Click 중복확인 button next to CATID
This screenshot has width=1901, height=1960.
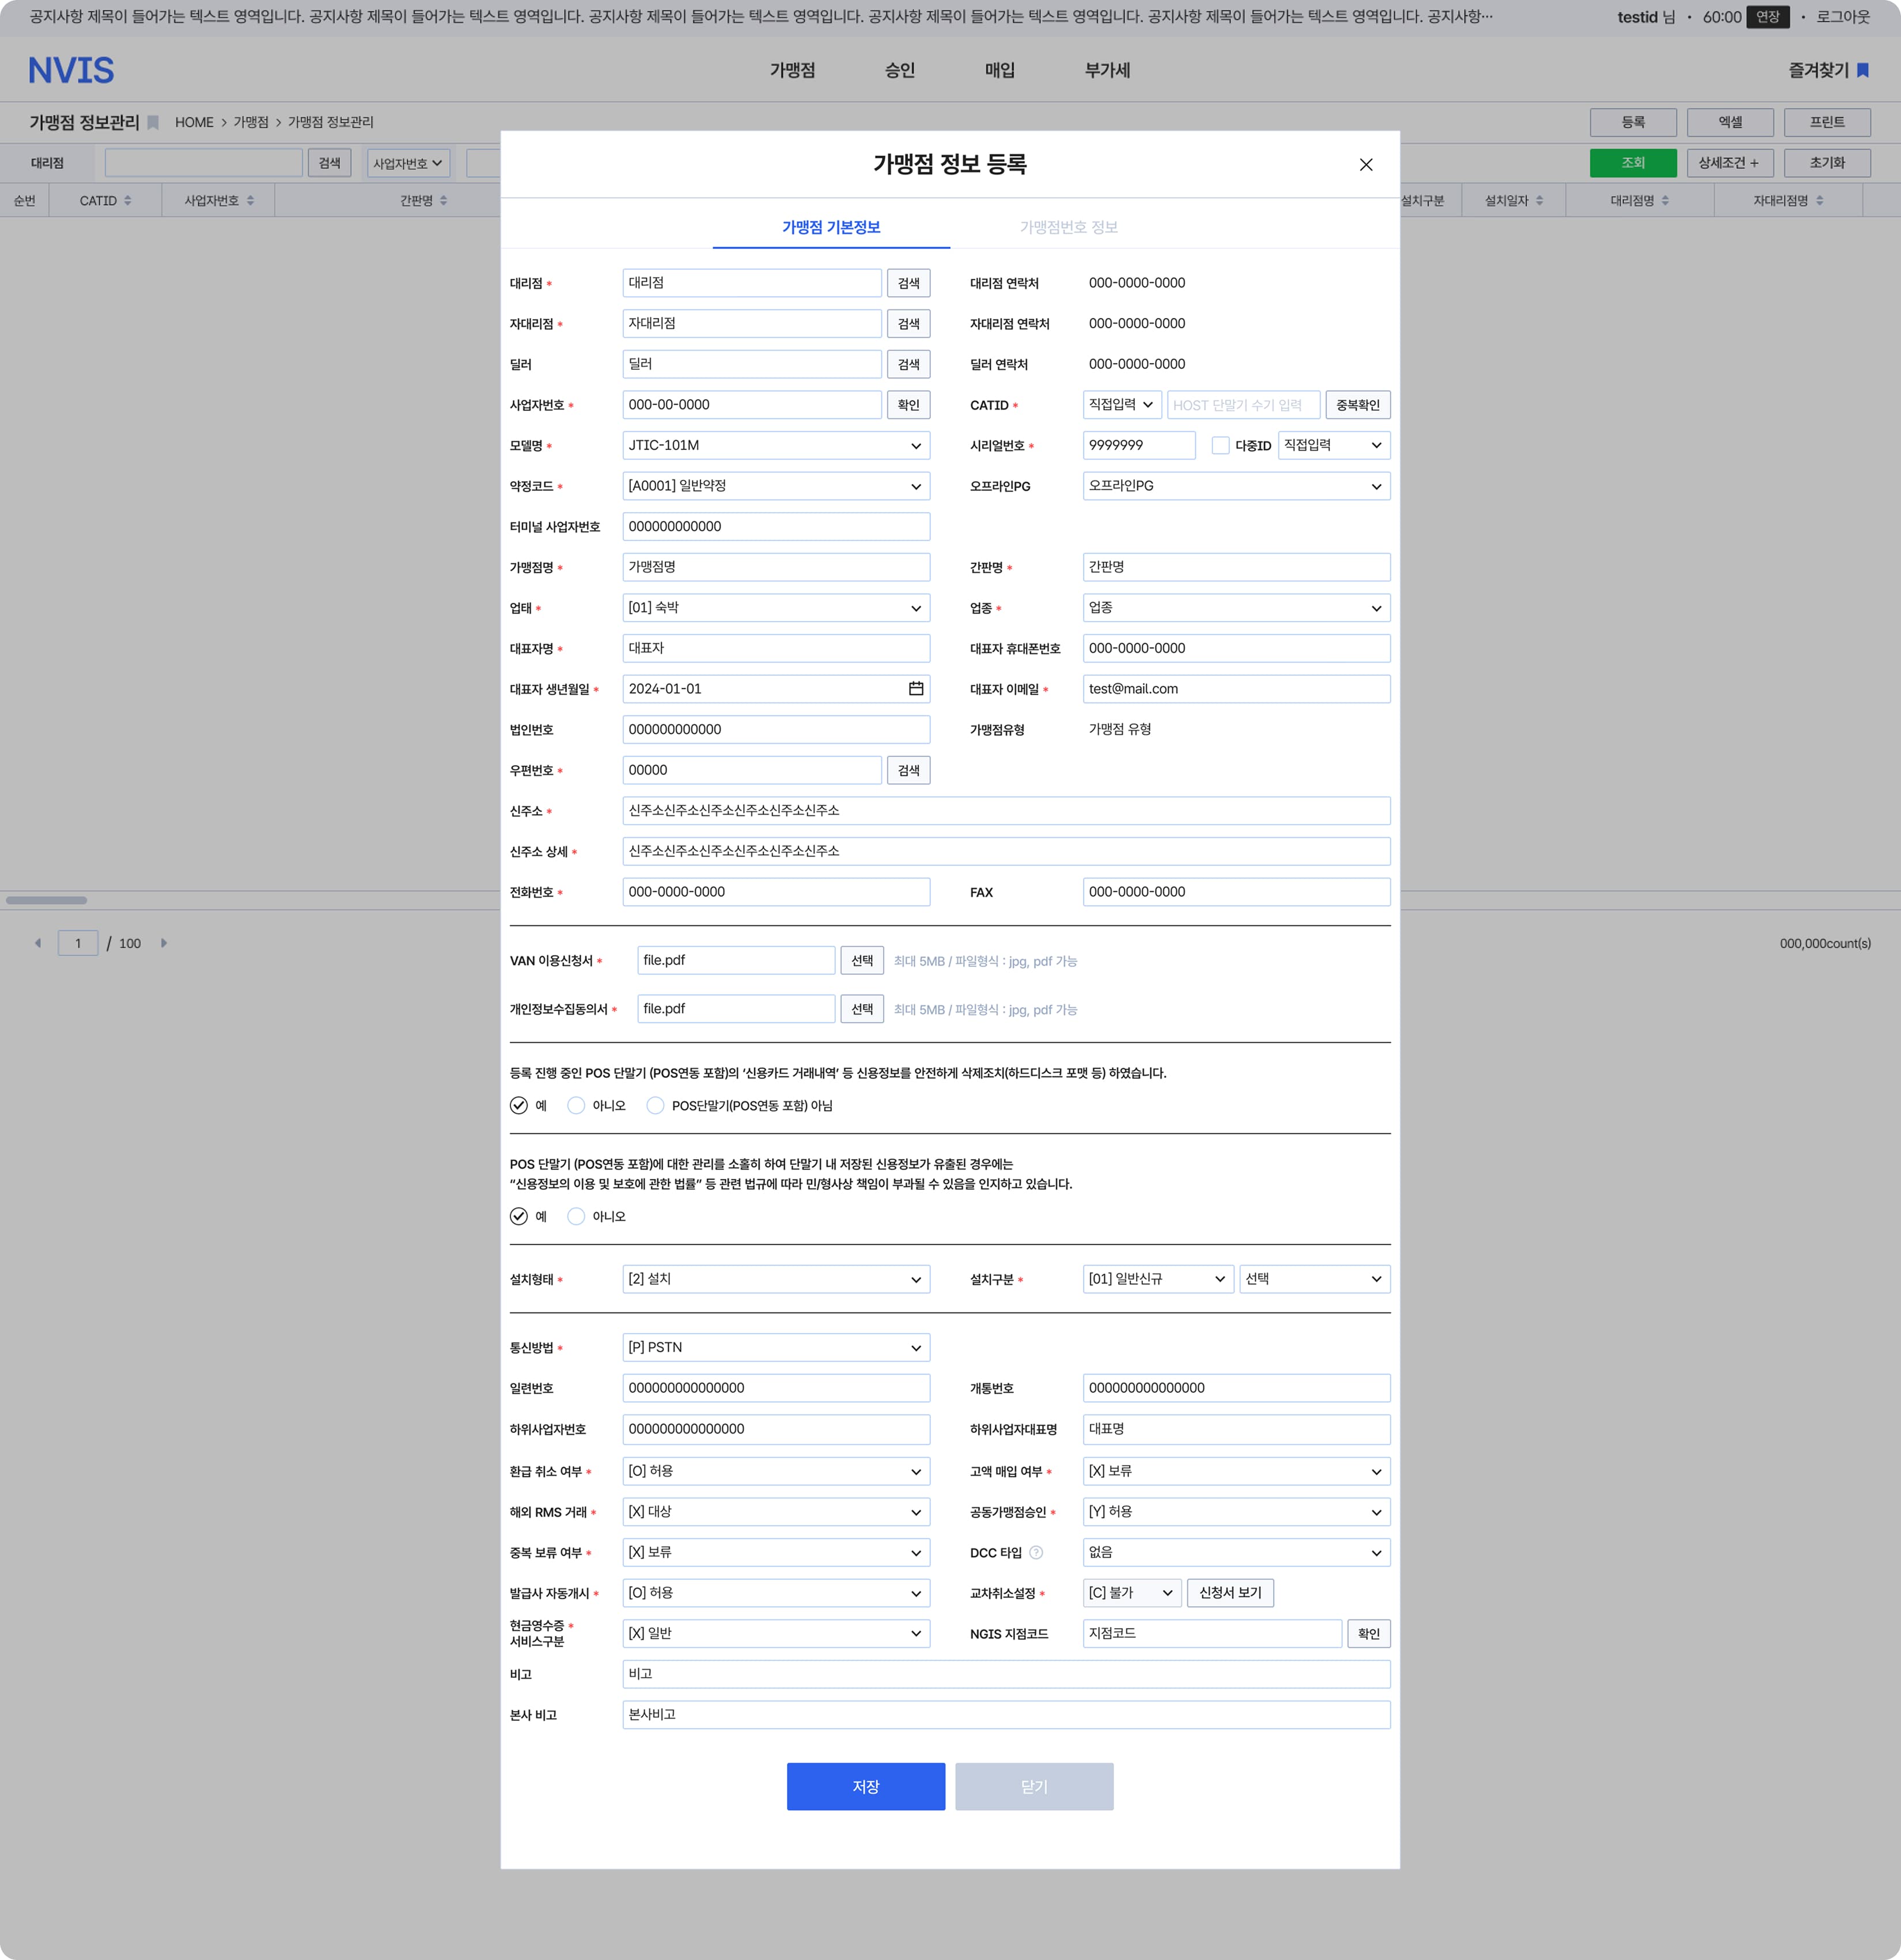point(1357,405)
